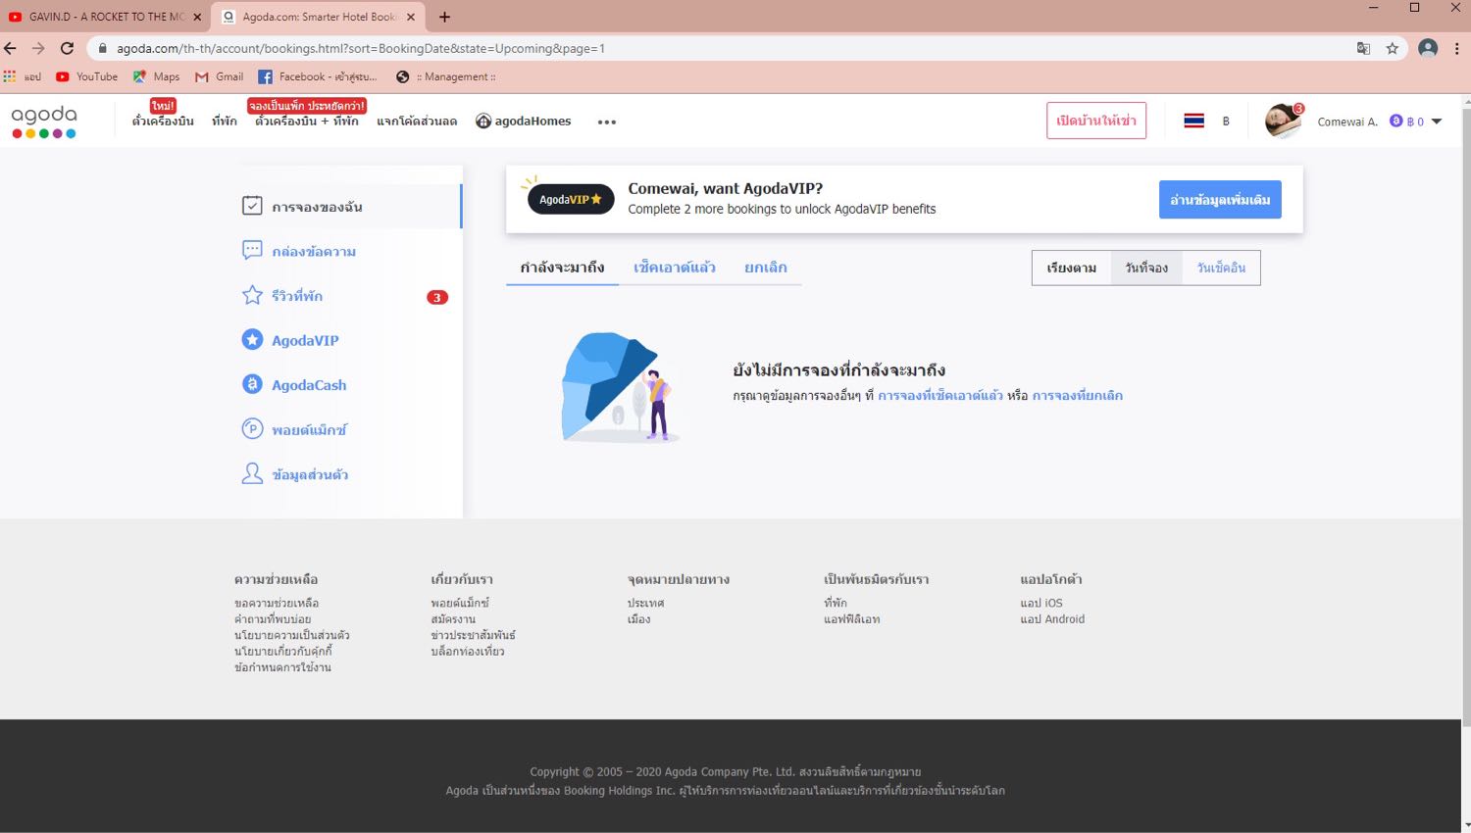The width and height of the screenshot is (1471, 833).
Task: Switch to the กำลังจะมาถึง tab
Action: click(562, 268)
